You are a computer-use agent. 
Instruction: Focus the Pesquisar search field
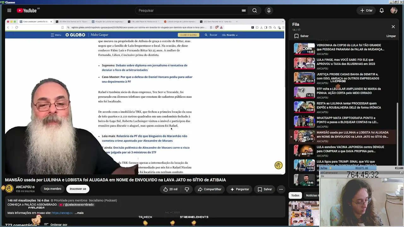tap(189, 10)
